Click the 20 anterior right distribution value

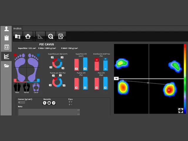(x=105, y=59)
